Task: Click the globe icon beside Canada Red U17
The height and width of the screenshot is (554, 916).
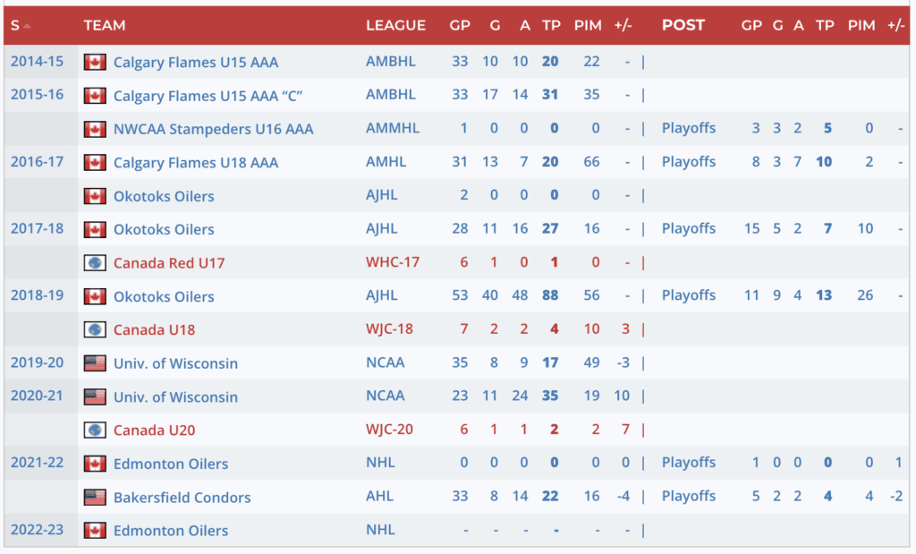Action: [95, 263]
